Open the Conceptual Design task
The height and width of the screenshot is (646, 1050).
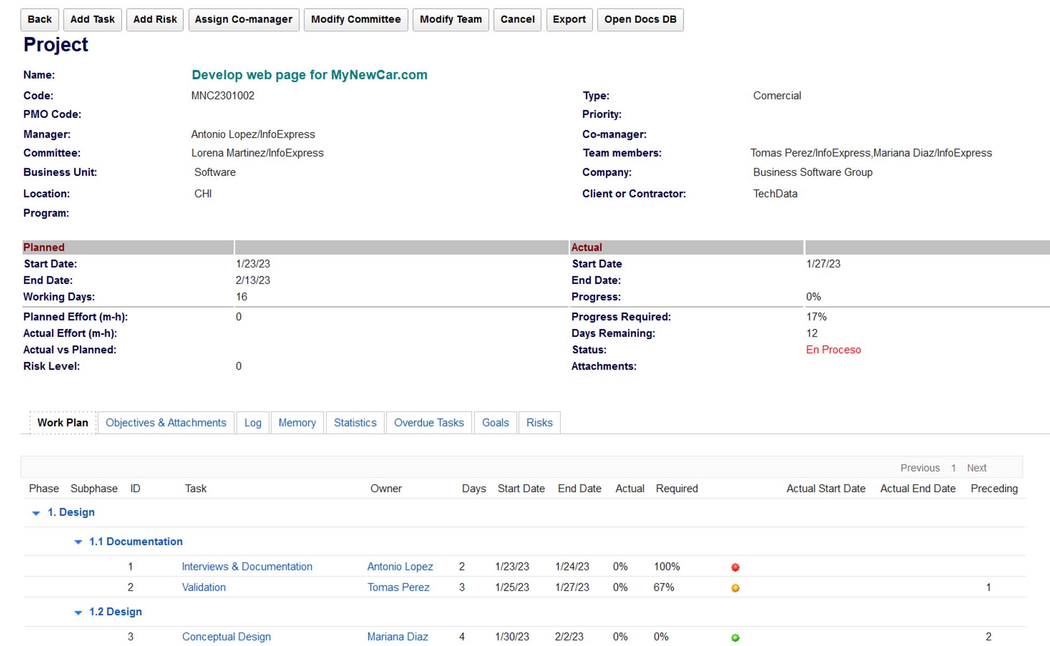pos(227,637)
